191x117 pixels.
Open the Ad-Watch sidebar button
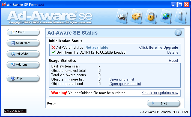tap(23, 54)
